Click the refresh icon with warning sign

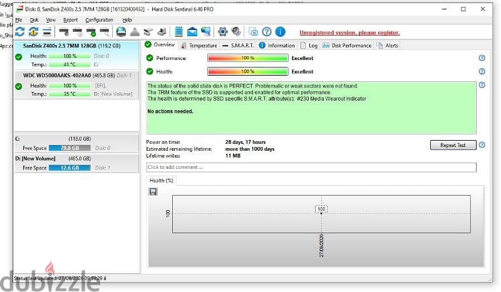pyautogui.click(x=34, y=32)
